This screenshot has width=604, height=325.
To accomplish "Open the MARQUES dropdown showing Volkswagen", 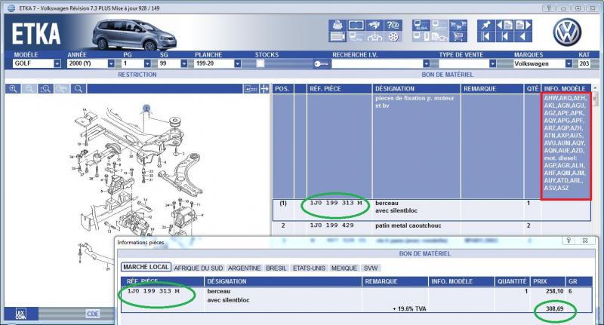I will tap(569, 63).
